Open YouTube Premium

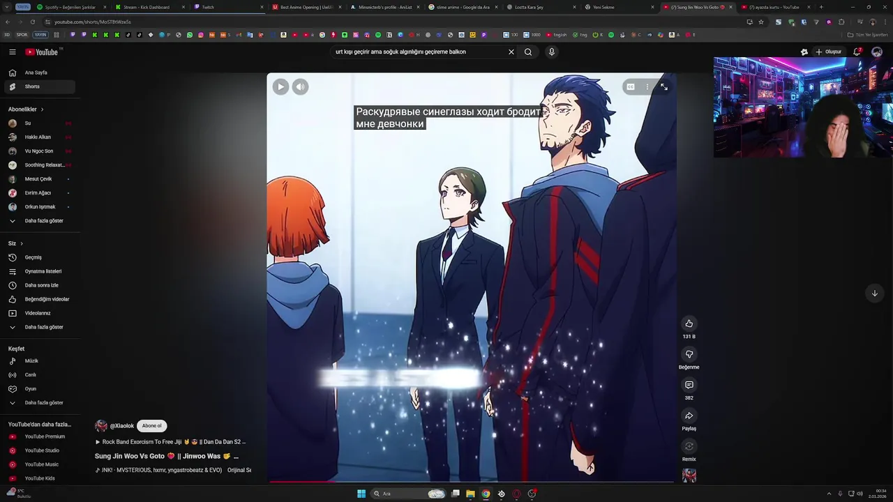pyautogui.click(x=38, y=436)
